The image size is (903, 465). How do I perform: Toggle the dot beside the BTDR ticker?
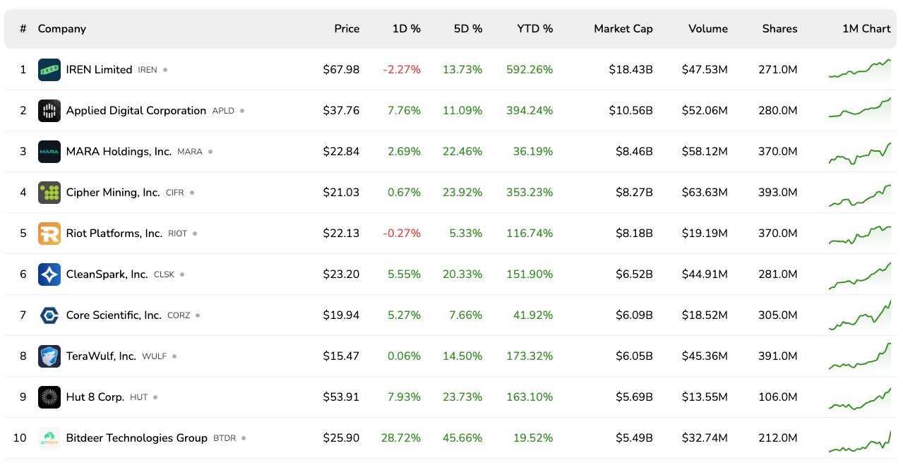(x=244, y=437)
